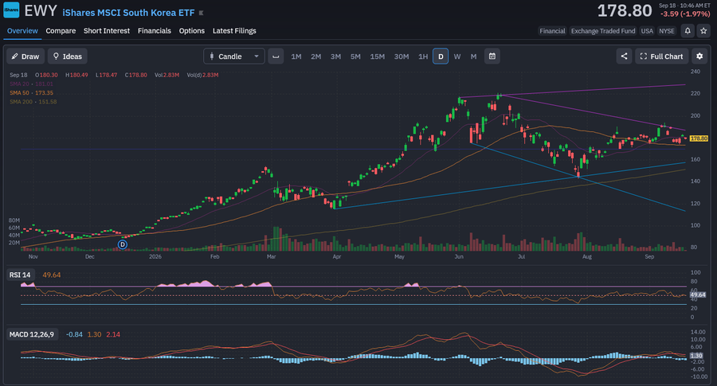Click the Sep 18 10:46 AM ET timestamp
717x386 pixels.
684,6
